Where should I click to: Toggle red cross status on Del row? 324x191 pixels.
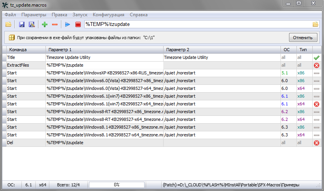[316, 143]
